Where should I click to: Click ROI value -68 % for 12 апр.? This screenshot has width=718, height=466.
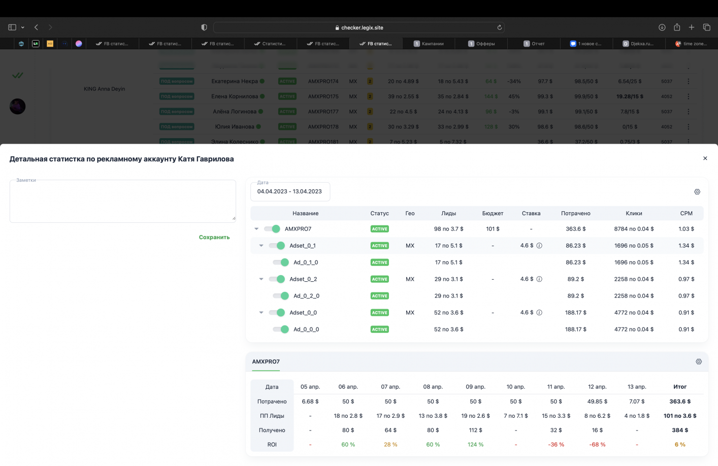(x=597, y=445)
